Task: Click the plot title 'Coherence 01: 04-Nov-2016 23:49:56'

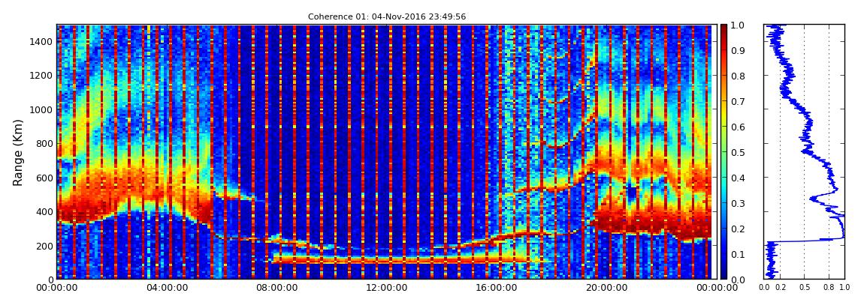Action: (386, 17)
